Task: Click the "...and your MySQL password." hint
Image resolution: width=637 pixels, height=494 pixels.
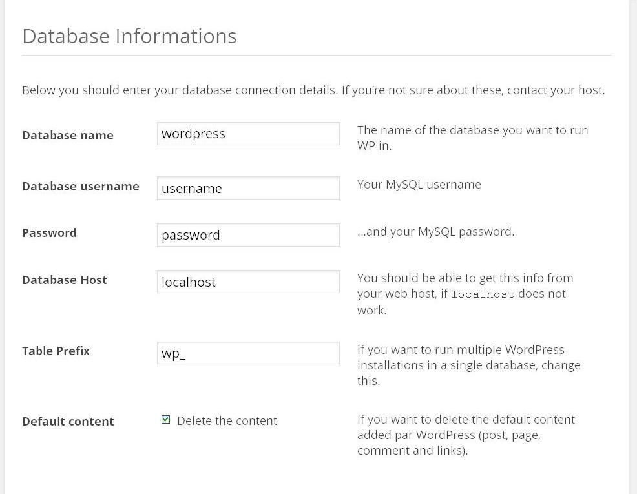Action: coord(436,231)
